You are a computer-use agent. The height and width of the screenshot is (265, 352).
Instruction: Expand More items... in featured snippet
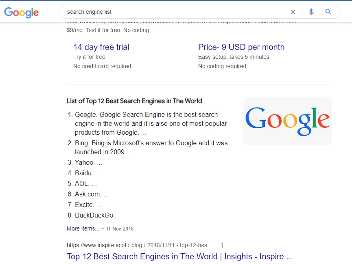pos(83,228)
